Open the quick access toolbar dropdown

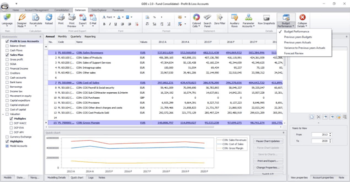[16, 4]
